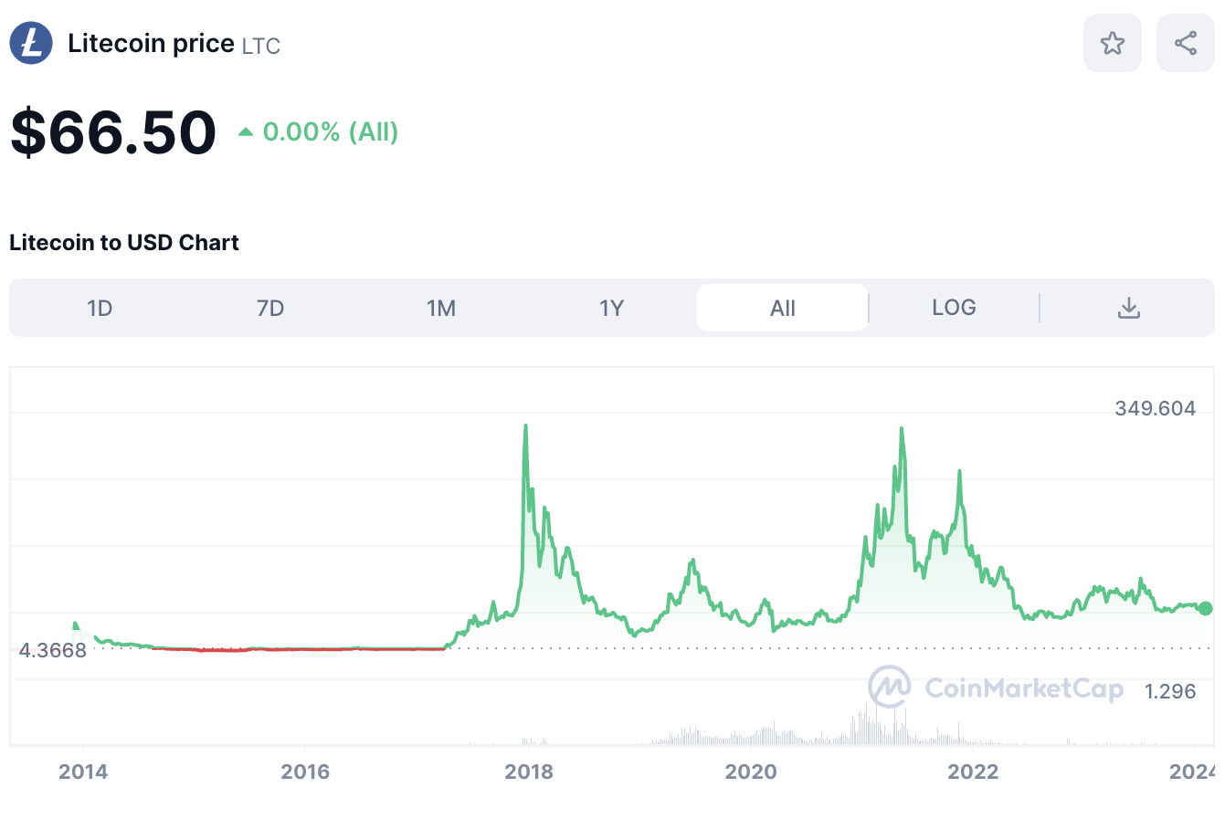Click the 2016 axis label
Viewport: 1225px width, 819px height.
(x=305, y=772)
